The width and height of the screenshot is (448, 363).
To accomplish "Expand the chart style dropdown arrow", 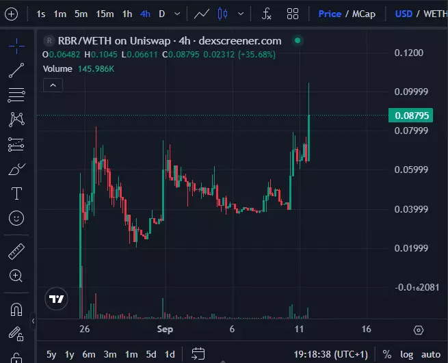I will pos(241,14).
